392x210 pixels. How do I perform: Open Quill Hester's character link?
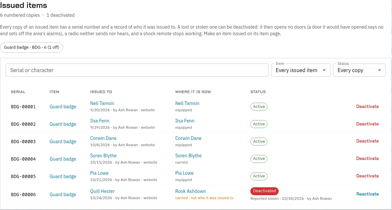[102, 191]
